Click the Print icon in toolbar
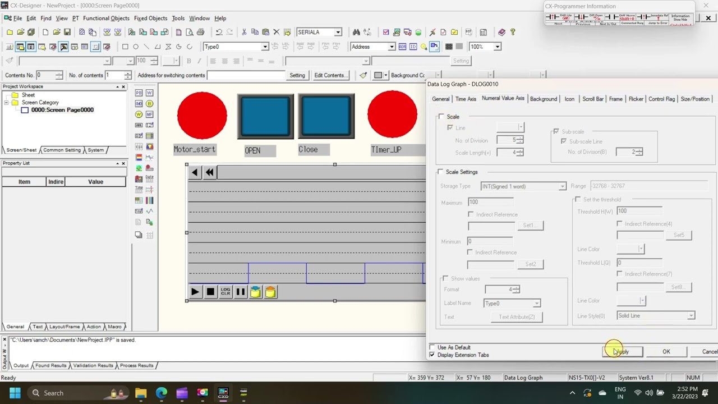 (x=201, y=32)
